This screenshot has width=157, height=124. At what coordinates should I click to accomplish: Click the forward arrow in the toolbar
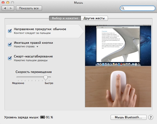pyautogui.click(x=11, y=8)
